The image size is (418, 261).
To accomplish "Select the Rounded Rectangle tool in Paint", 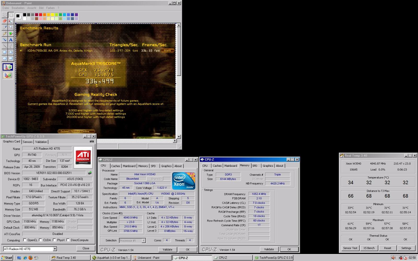I will 11,58.
